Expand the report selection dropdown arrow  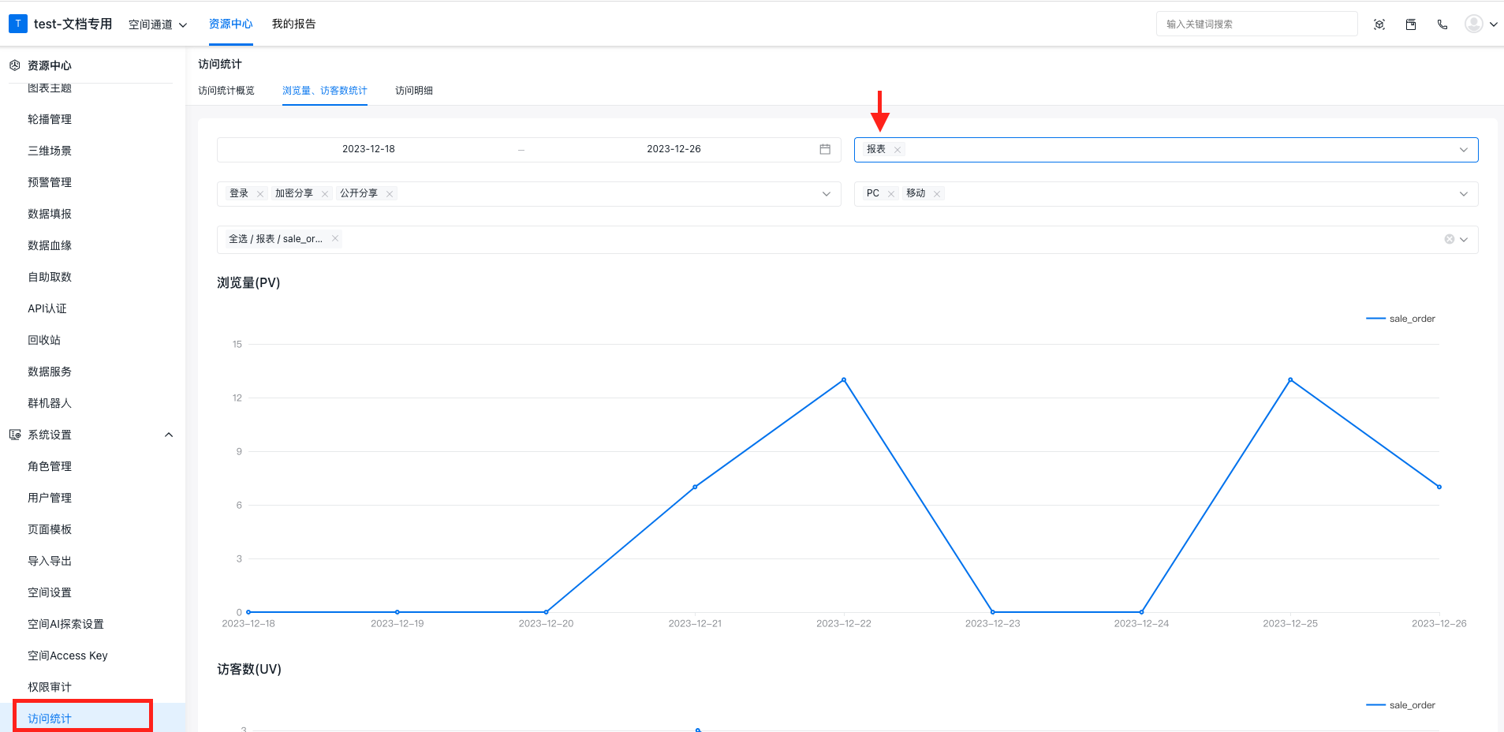tap(1465, 240)
